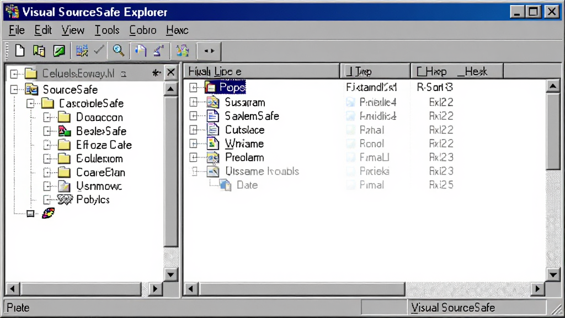
Task: Expand the CoareElan folder
Action: pos(47,172)
